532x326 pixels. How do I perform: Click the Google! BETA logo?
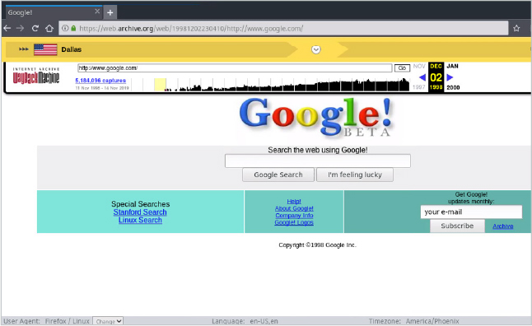pyautogui.click(x=316, y=118)
